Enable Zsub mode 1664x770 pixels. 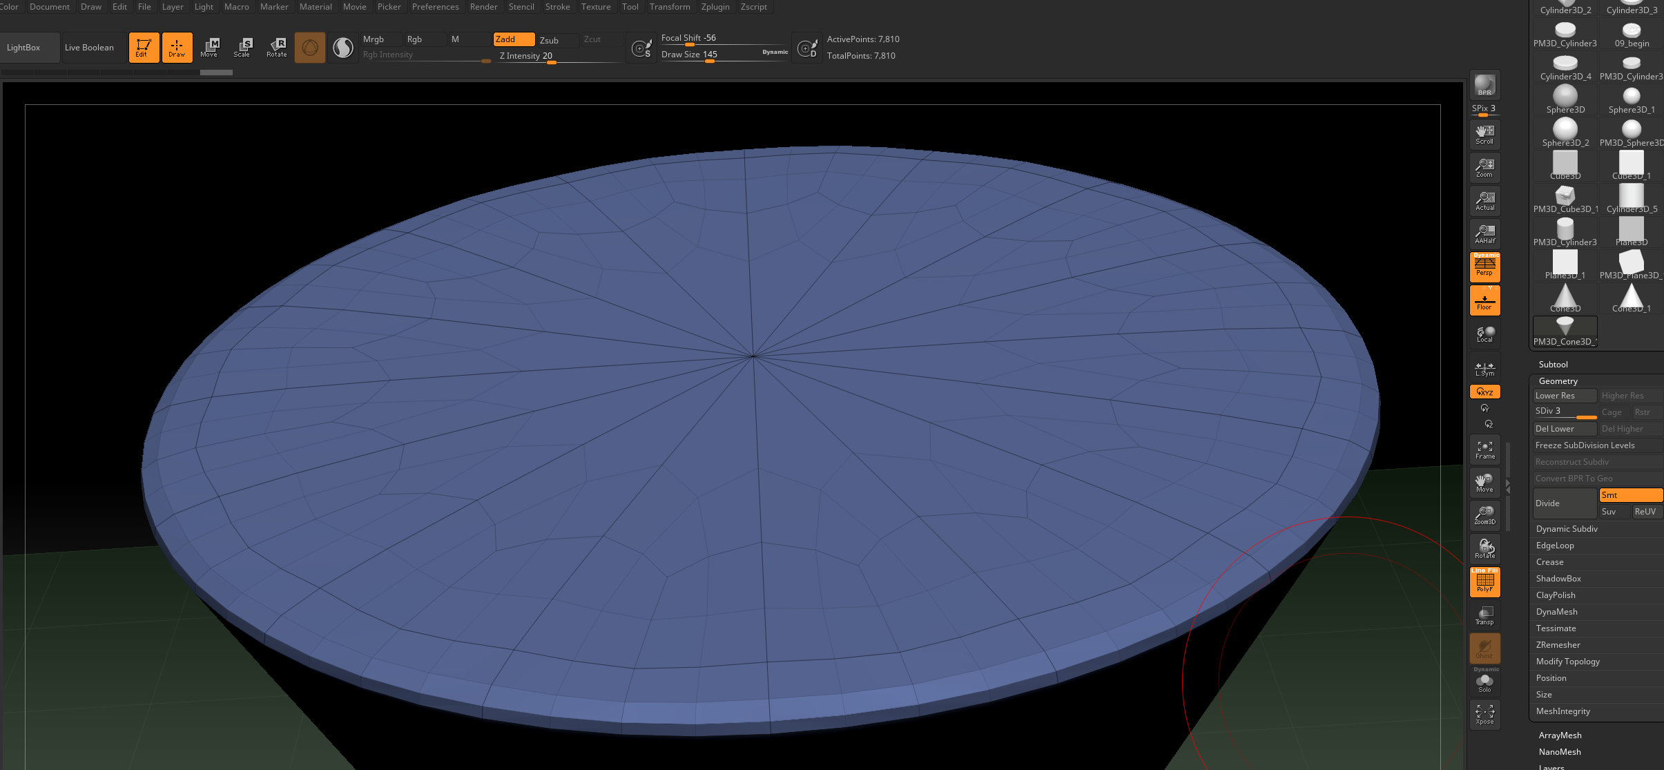coord(558,40)
